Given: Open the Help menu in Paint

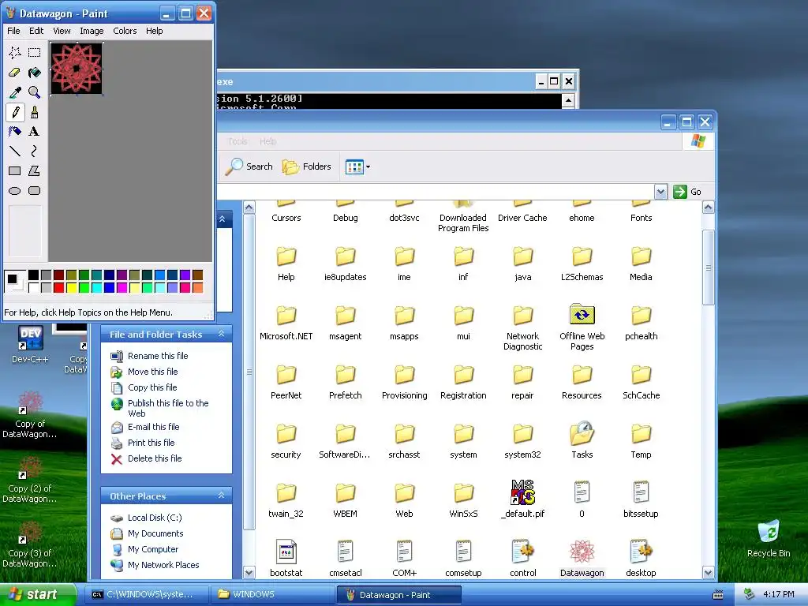Looking at the screenshot, I should click(x=154, y=31).
